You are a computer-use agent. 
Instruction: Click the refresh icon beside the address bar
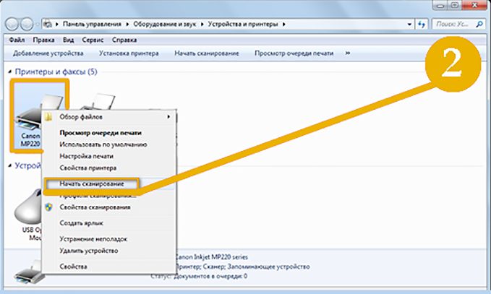tap(419, 25)
